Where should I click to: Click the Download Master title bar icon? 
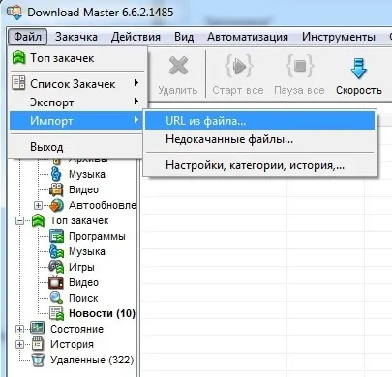14,13
